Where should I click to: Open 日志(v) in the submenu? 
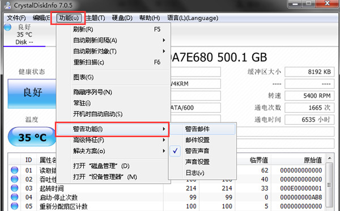[x=202, y=173]
